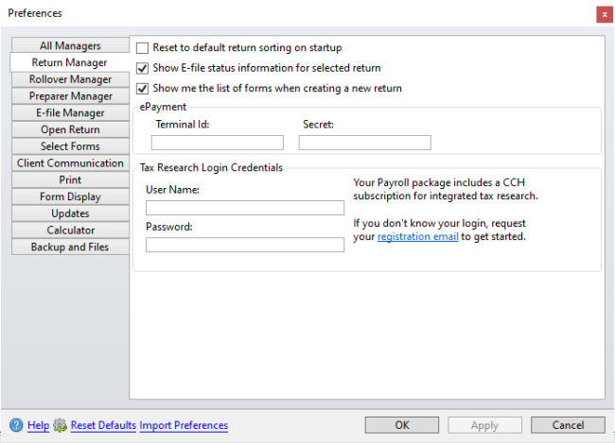
Task: Click the Import Preferences link
Action: [184, 425]
